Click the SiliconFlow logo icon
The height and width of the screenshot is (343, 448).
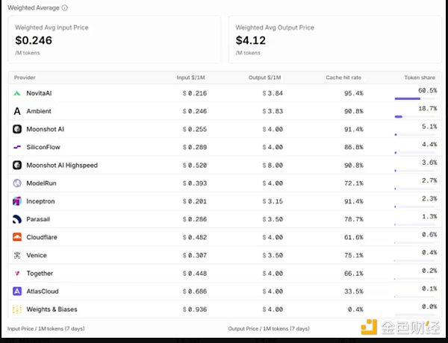point(17,147)
